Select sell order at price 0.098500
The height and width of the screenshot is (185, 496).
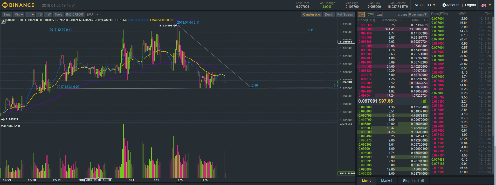pyautogui.click(x=393, y=29)
